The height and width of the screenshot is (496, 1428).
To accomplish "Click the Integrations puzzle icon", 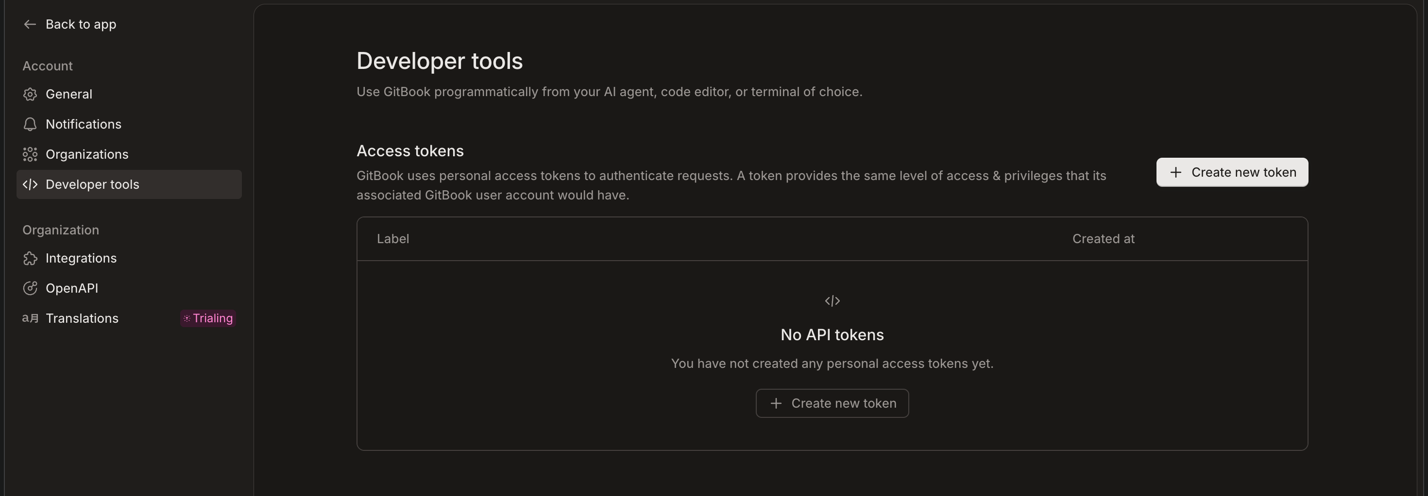I will (x=30, y=258).
